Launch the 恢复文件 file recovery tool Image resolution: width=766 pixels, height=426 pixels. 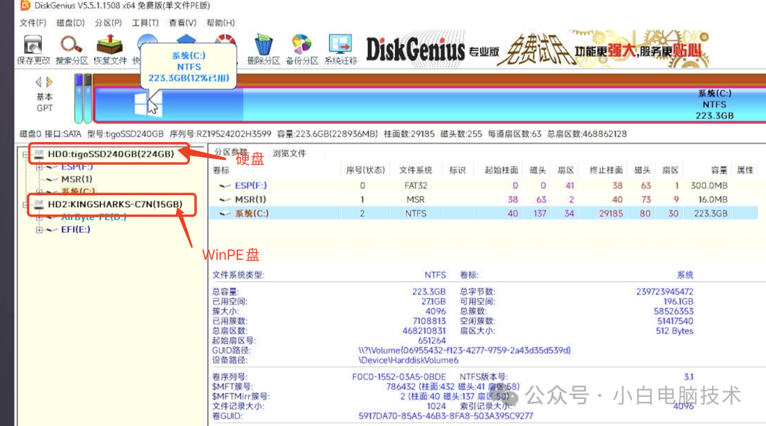[x=110, y=50]
